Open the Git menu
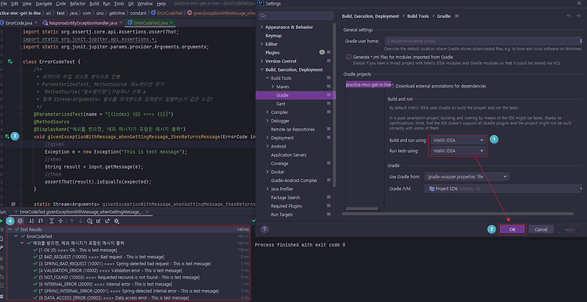587x302 pixels. point(131,3)
